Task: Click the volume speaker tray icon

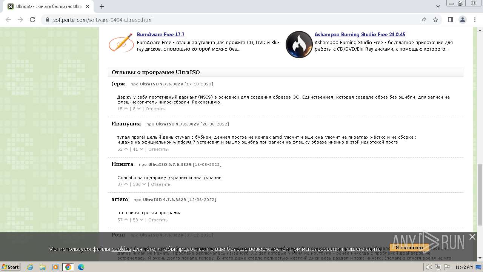Action: pyautogui.click(x=429, y=267)
